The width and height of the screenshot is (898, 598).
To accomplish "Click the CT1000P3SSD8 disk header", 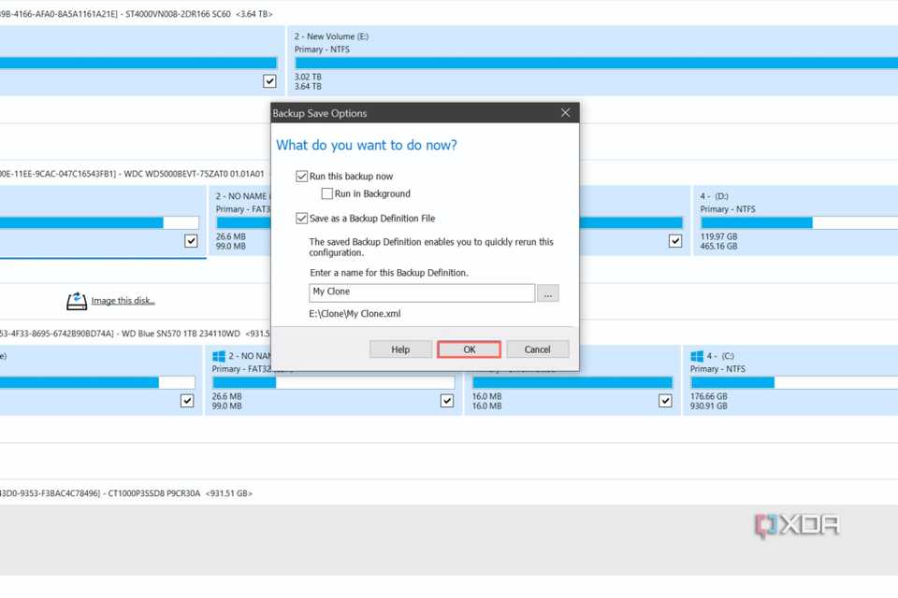I will 126,493.
